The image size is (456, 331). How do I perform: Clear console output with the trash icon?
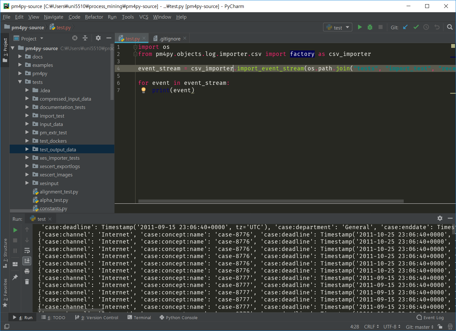27,282
